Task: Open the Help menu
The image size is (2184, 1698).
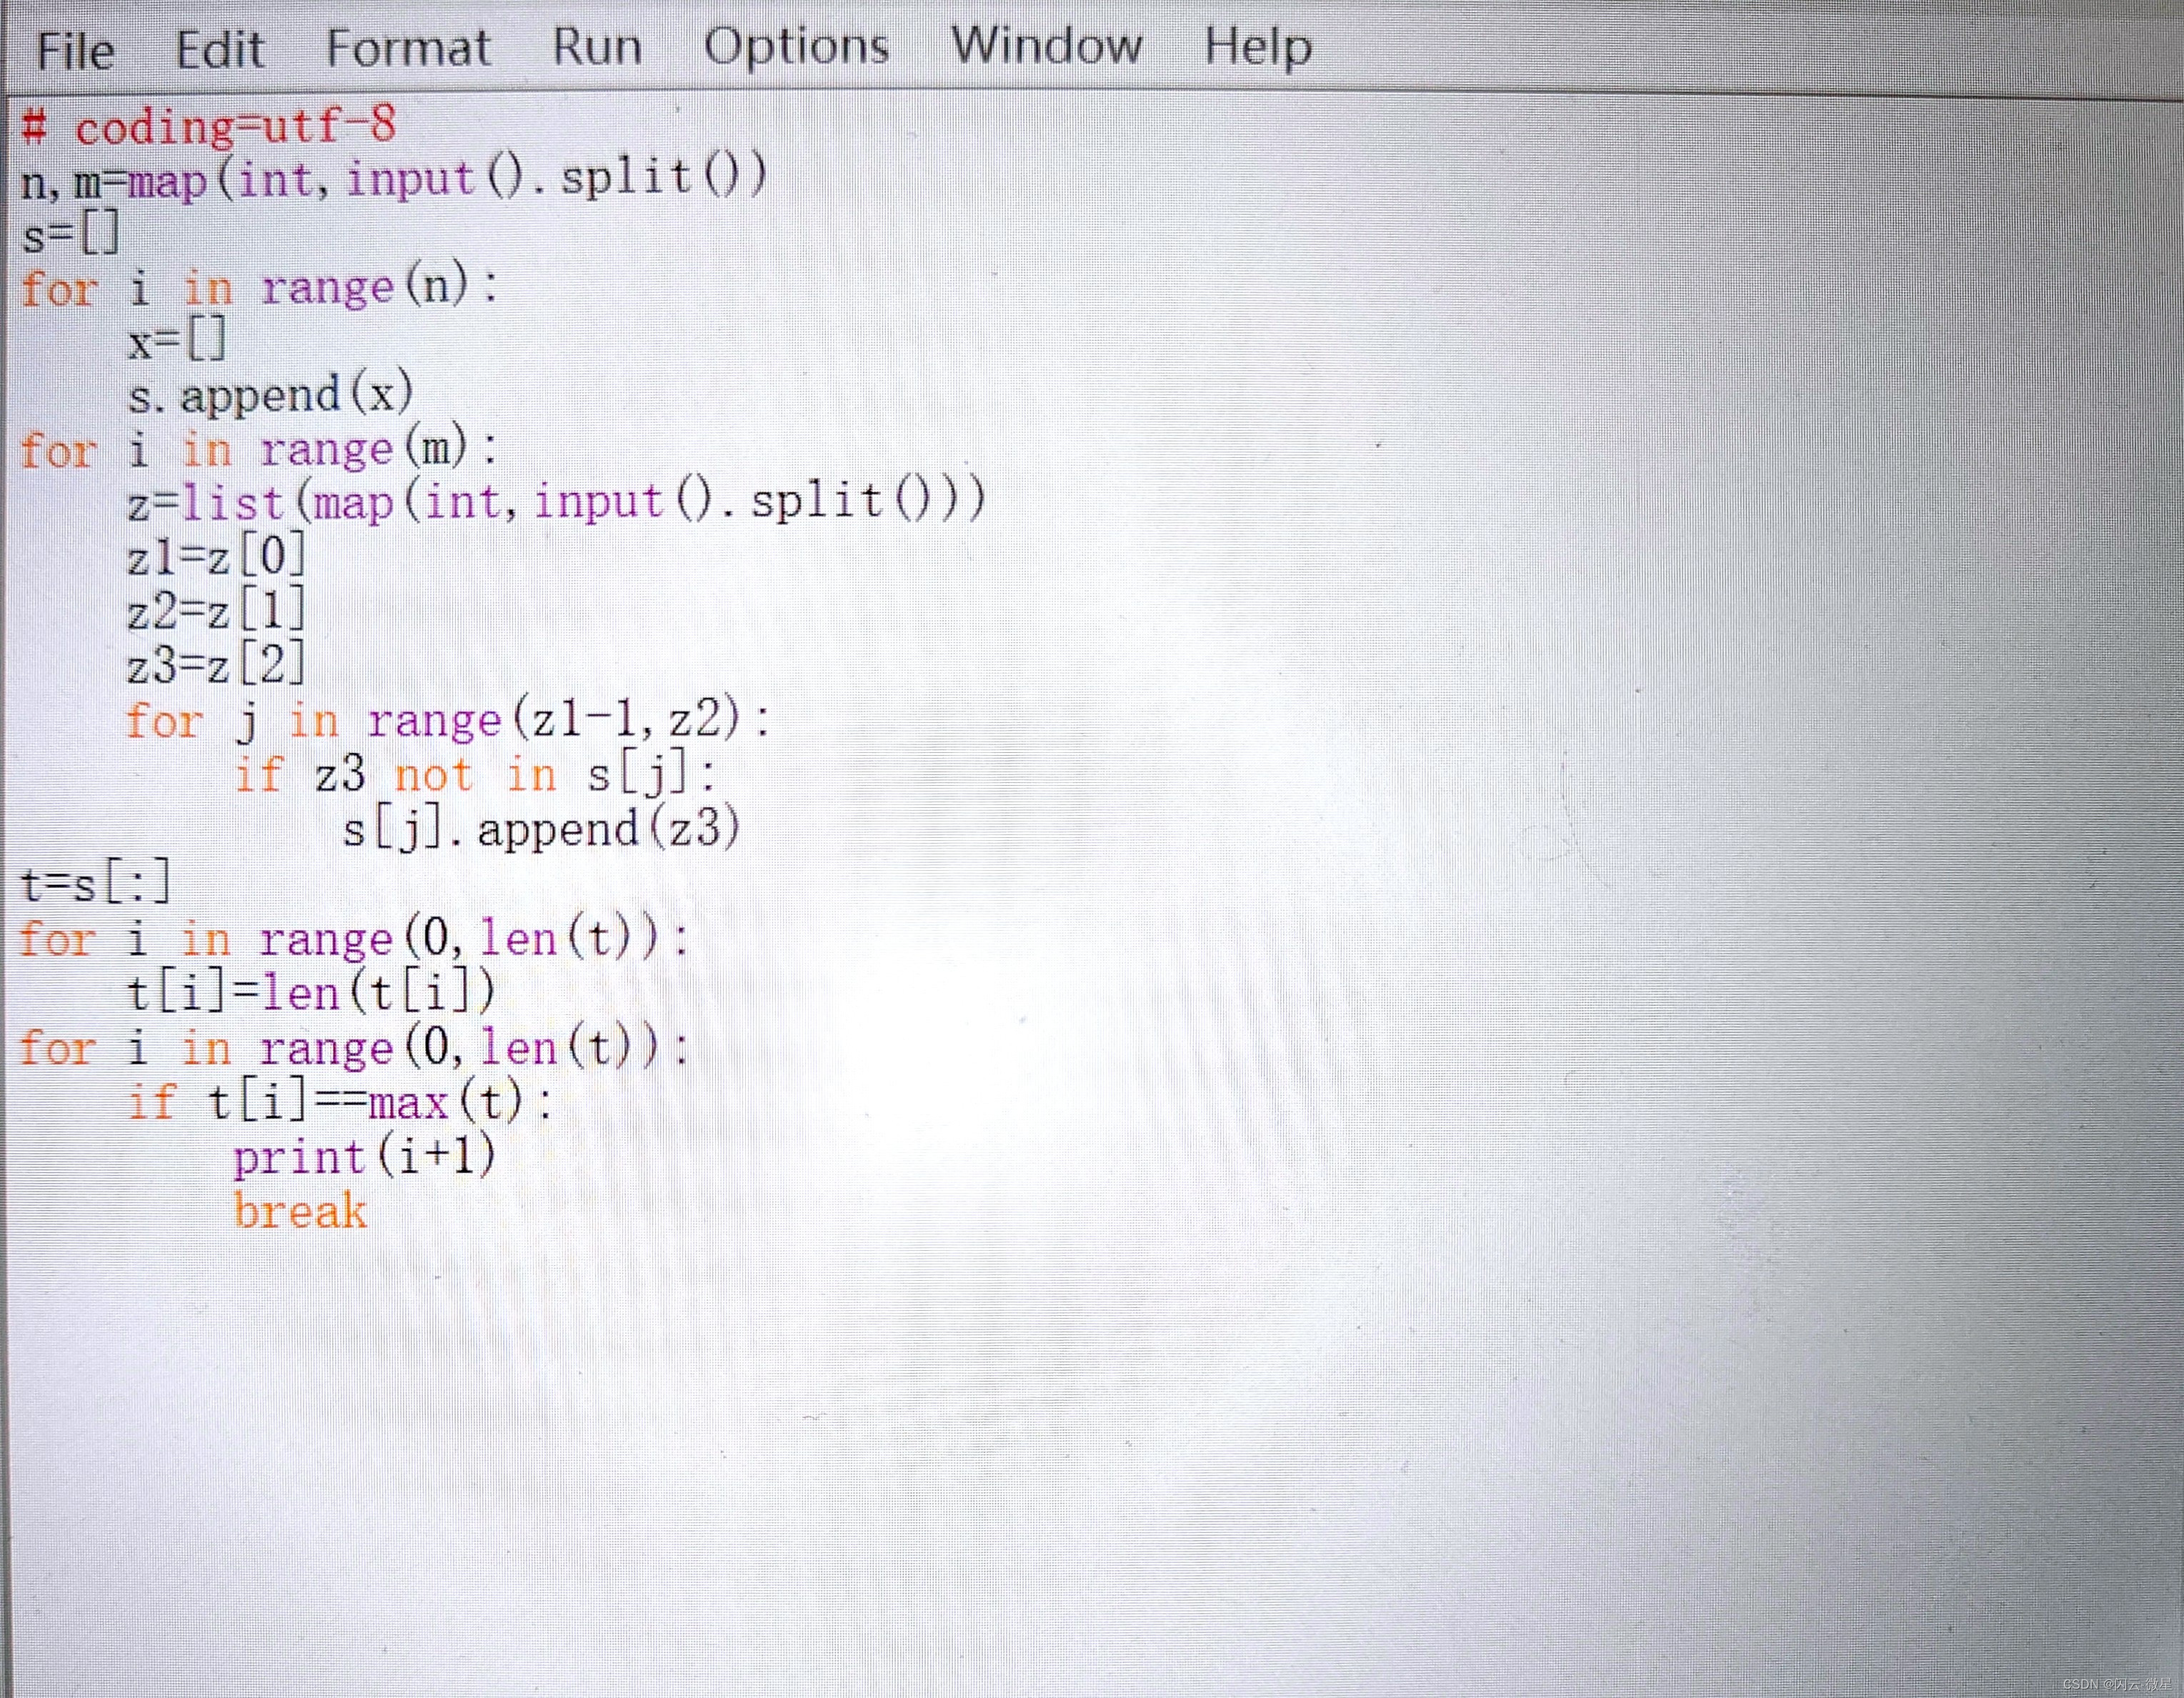Action: 1258,46
